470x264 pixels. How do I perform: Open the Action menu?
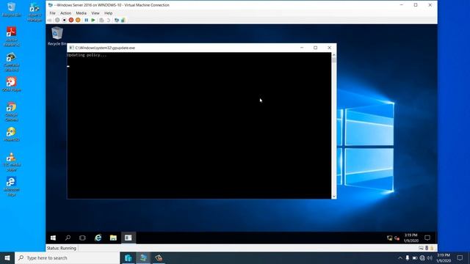pyautogui.click(x=65, y=13)
